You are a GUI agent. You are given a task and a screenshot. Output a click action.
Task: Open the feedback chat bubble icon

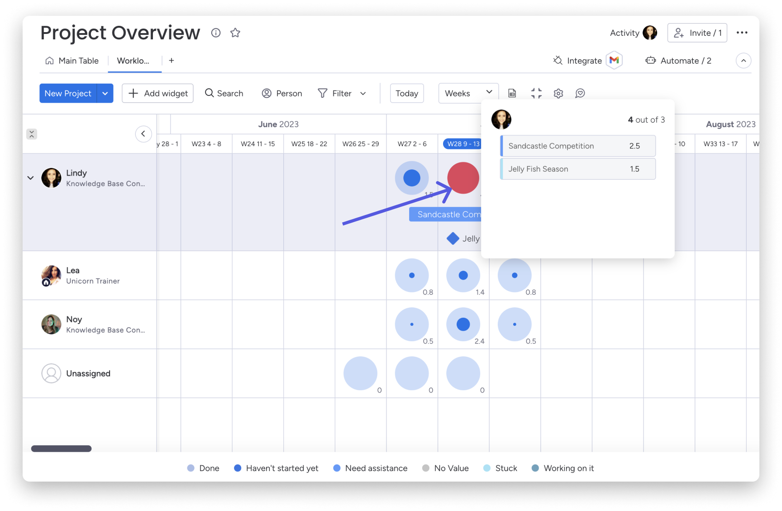(x=580, y=93)
